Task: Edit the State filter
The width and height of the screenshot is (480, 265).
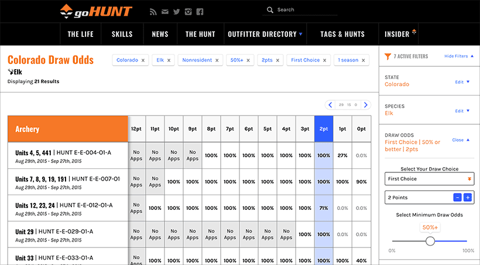Action: [x=462, y=82]
